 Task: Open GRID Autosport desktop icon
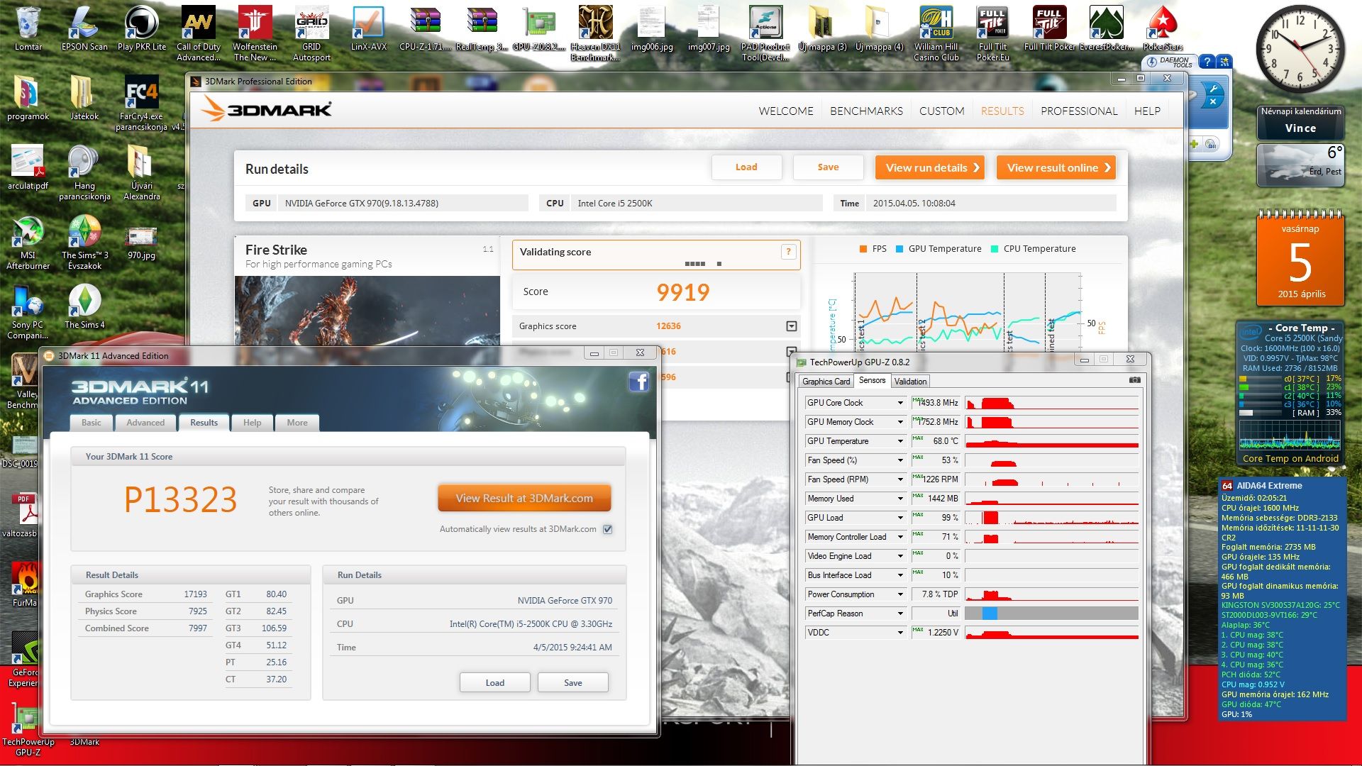tap(311, 33)
